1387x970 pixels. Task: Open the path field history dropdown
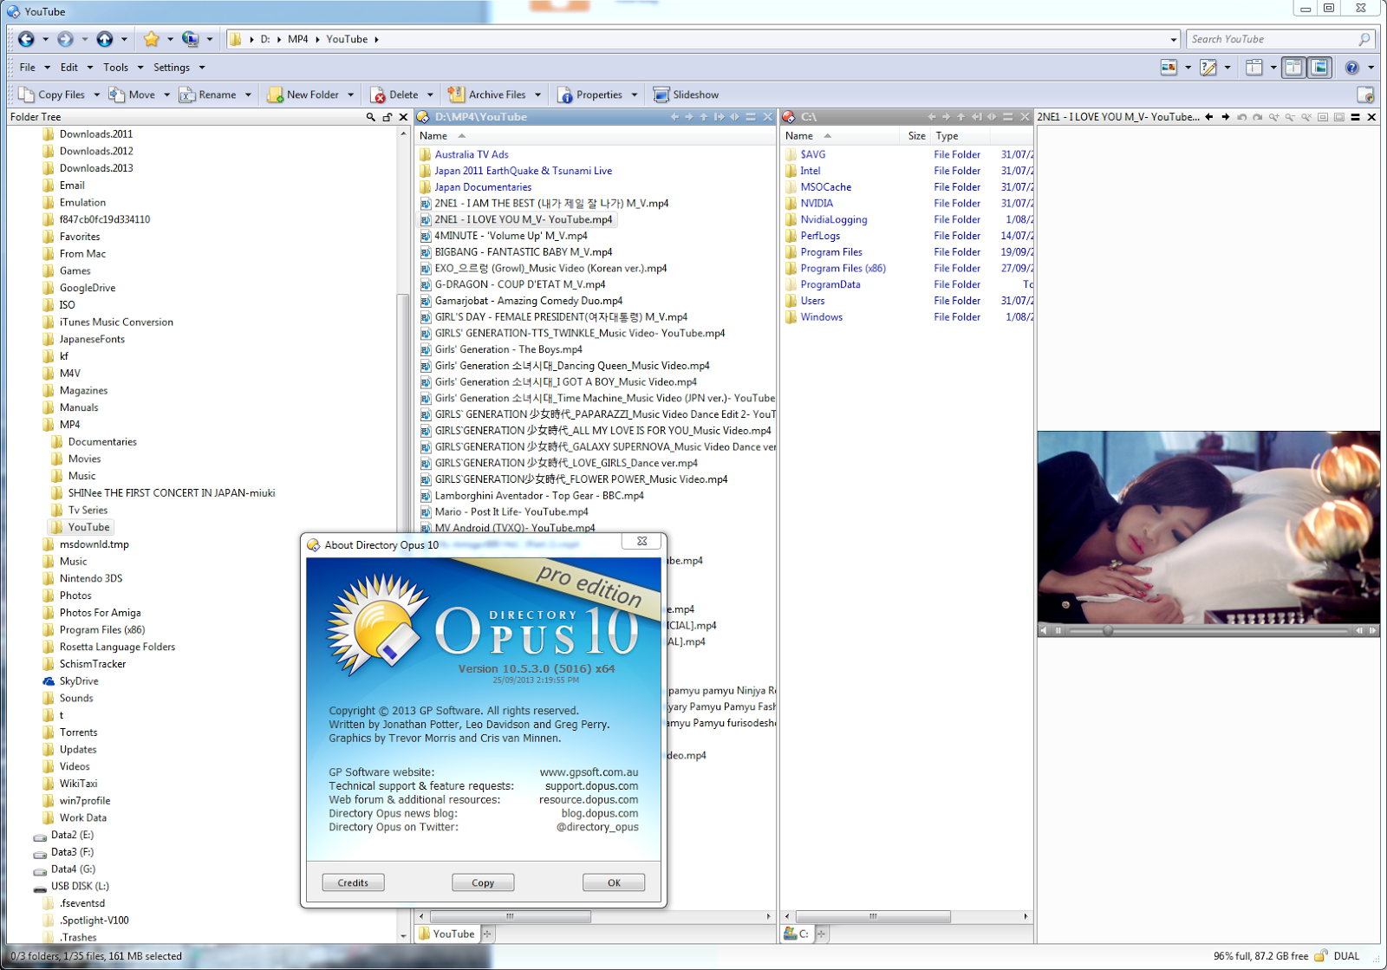click(1174, 39)
